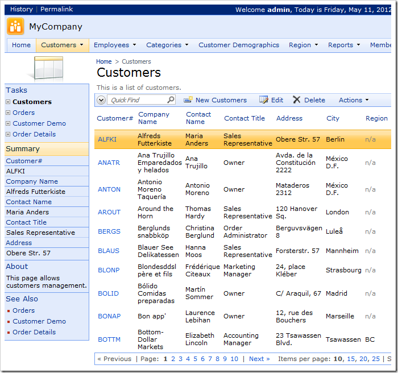Open customer ANATR link
The image size is (398, 373).
(109, 163)
